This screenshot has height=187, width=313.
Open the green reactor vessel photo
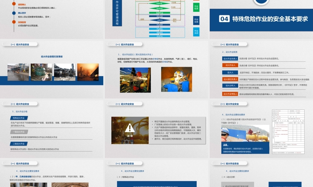(41, 72)
